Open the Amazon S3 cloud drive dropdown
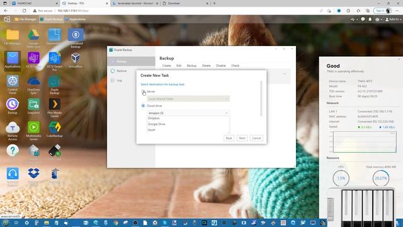This screenshot has height=227, width=403. tap(188, 113)
